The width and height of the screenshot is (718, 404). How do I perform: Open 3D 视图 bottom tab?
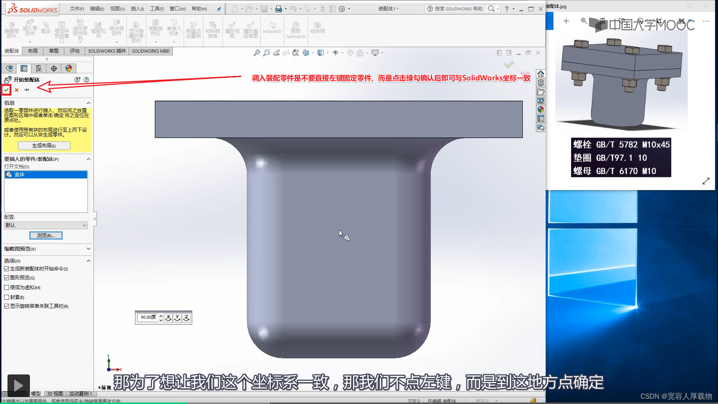(x=55, y=394)
